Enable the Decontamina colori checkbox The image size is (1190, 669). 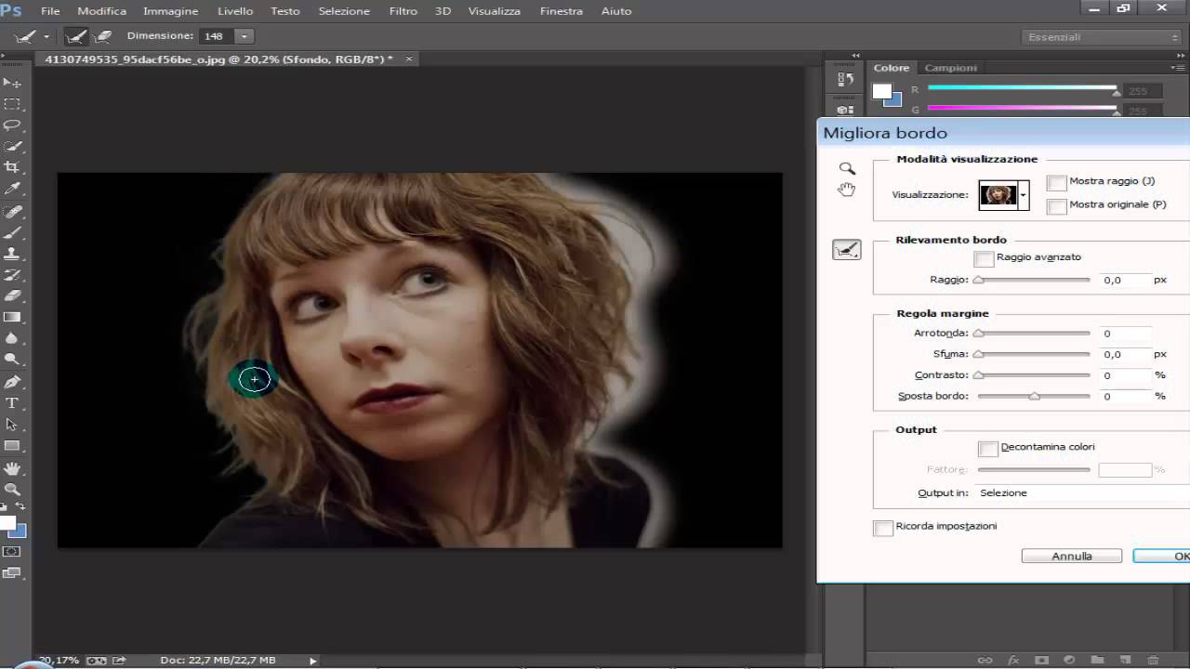click(988, 449)
